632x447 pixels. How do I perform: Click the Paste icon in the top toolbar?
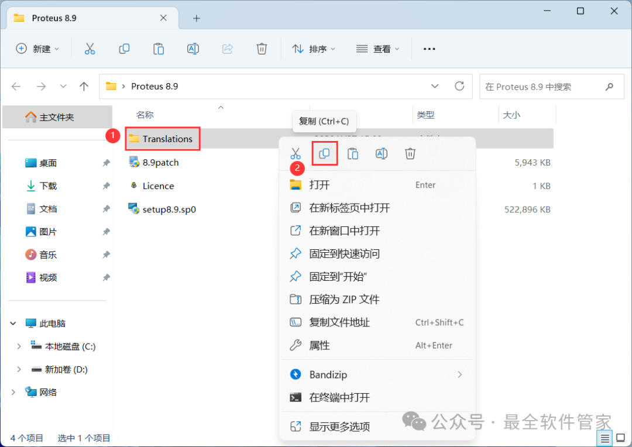(x=159, y=49)
